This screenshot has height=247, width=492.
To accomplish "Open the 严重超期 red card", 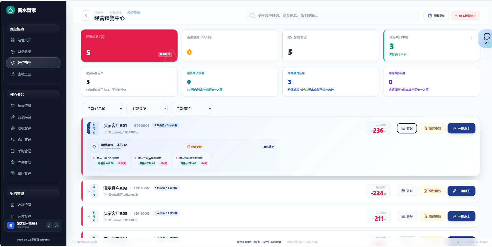I will point(129,46).
